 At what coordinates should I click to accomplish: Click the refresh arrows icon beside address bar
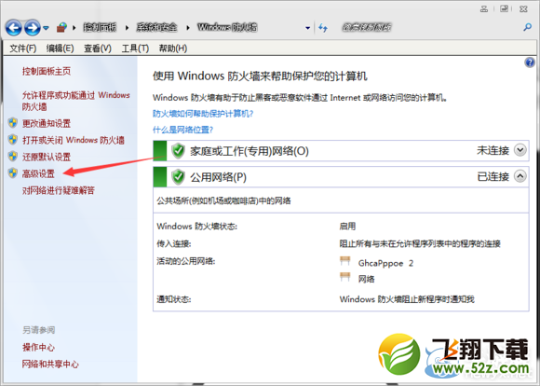[x=323, y=28]
